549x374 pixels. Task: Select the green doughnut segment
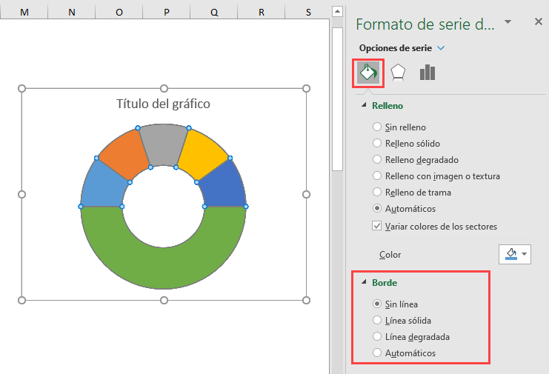pyautogui.click(x=163, y=267)
